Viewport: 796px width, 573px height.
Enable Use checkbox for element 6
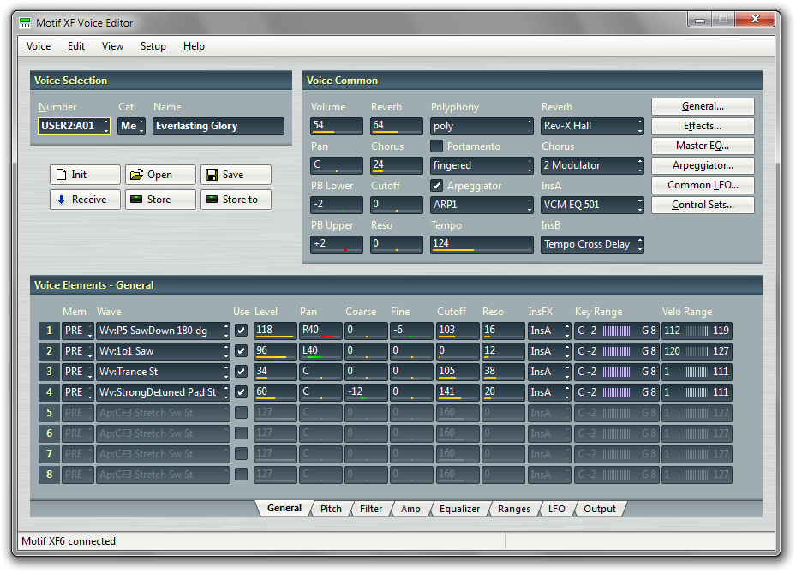coord(241,433)
